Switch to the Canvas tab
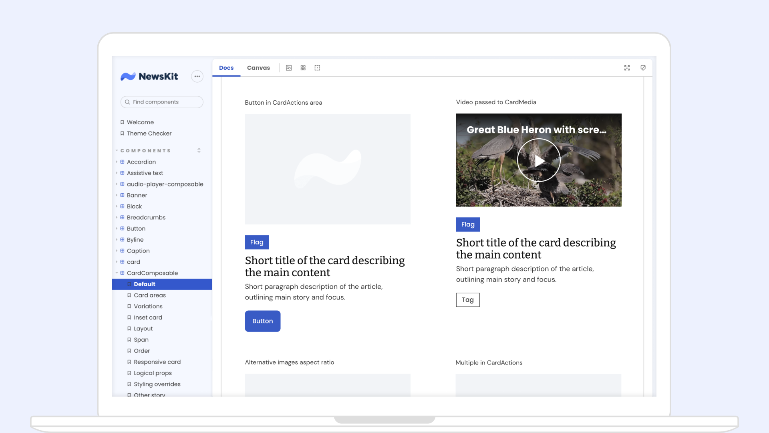The height and width of the screenshot is (433, 769). tap(258, 68)
